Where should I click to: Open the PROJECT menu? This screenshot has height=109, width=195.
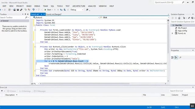(20, 6)
